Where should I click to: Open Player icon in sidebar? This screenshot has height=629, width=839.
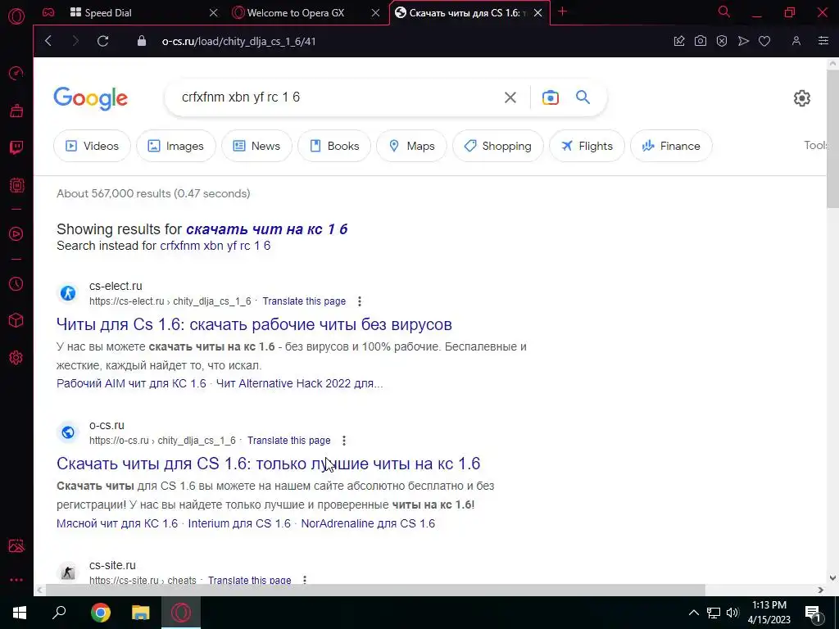click(16, 233)
